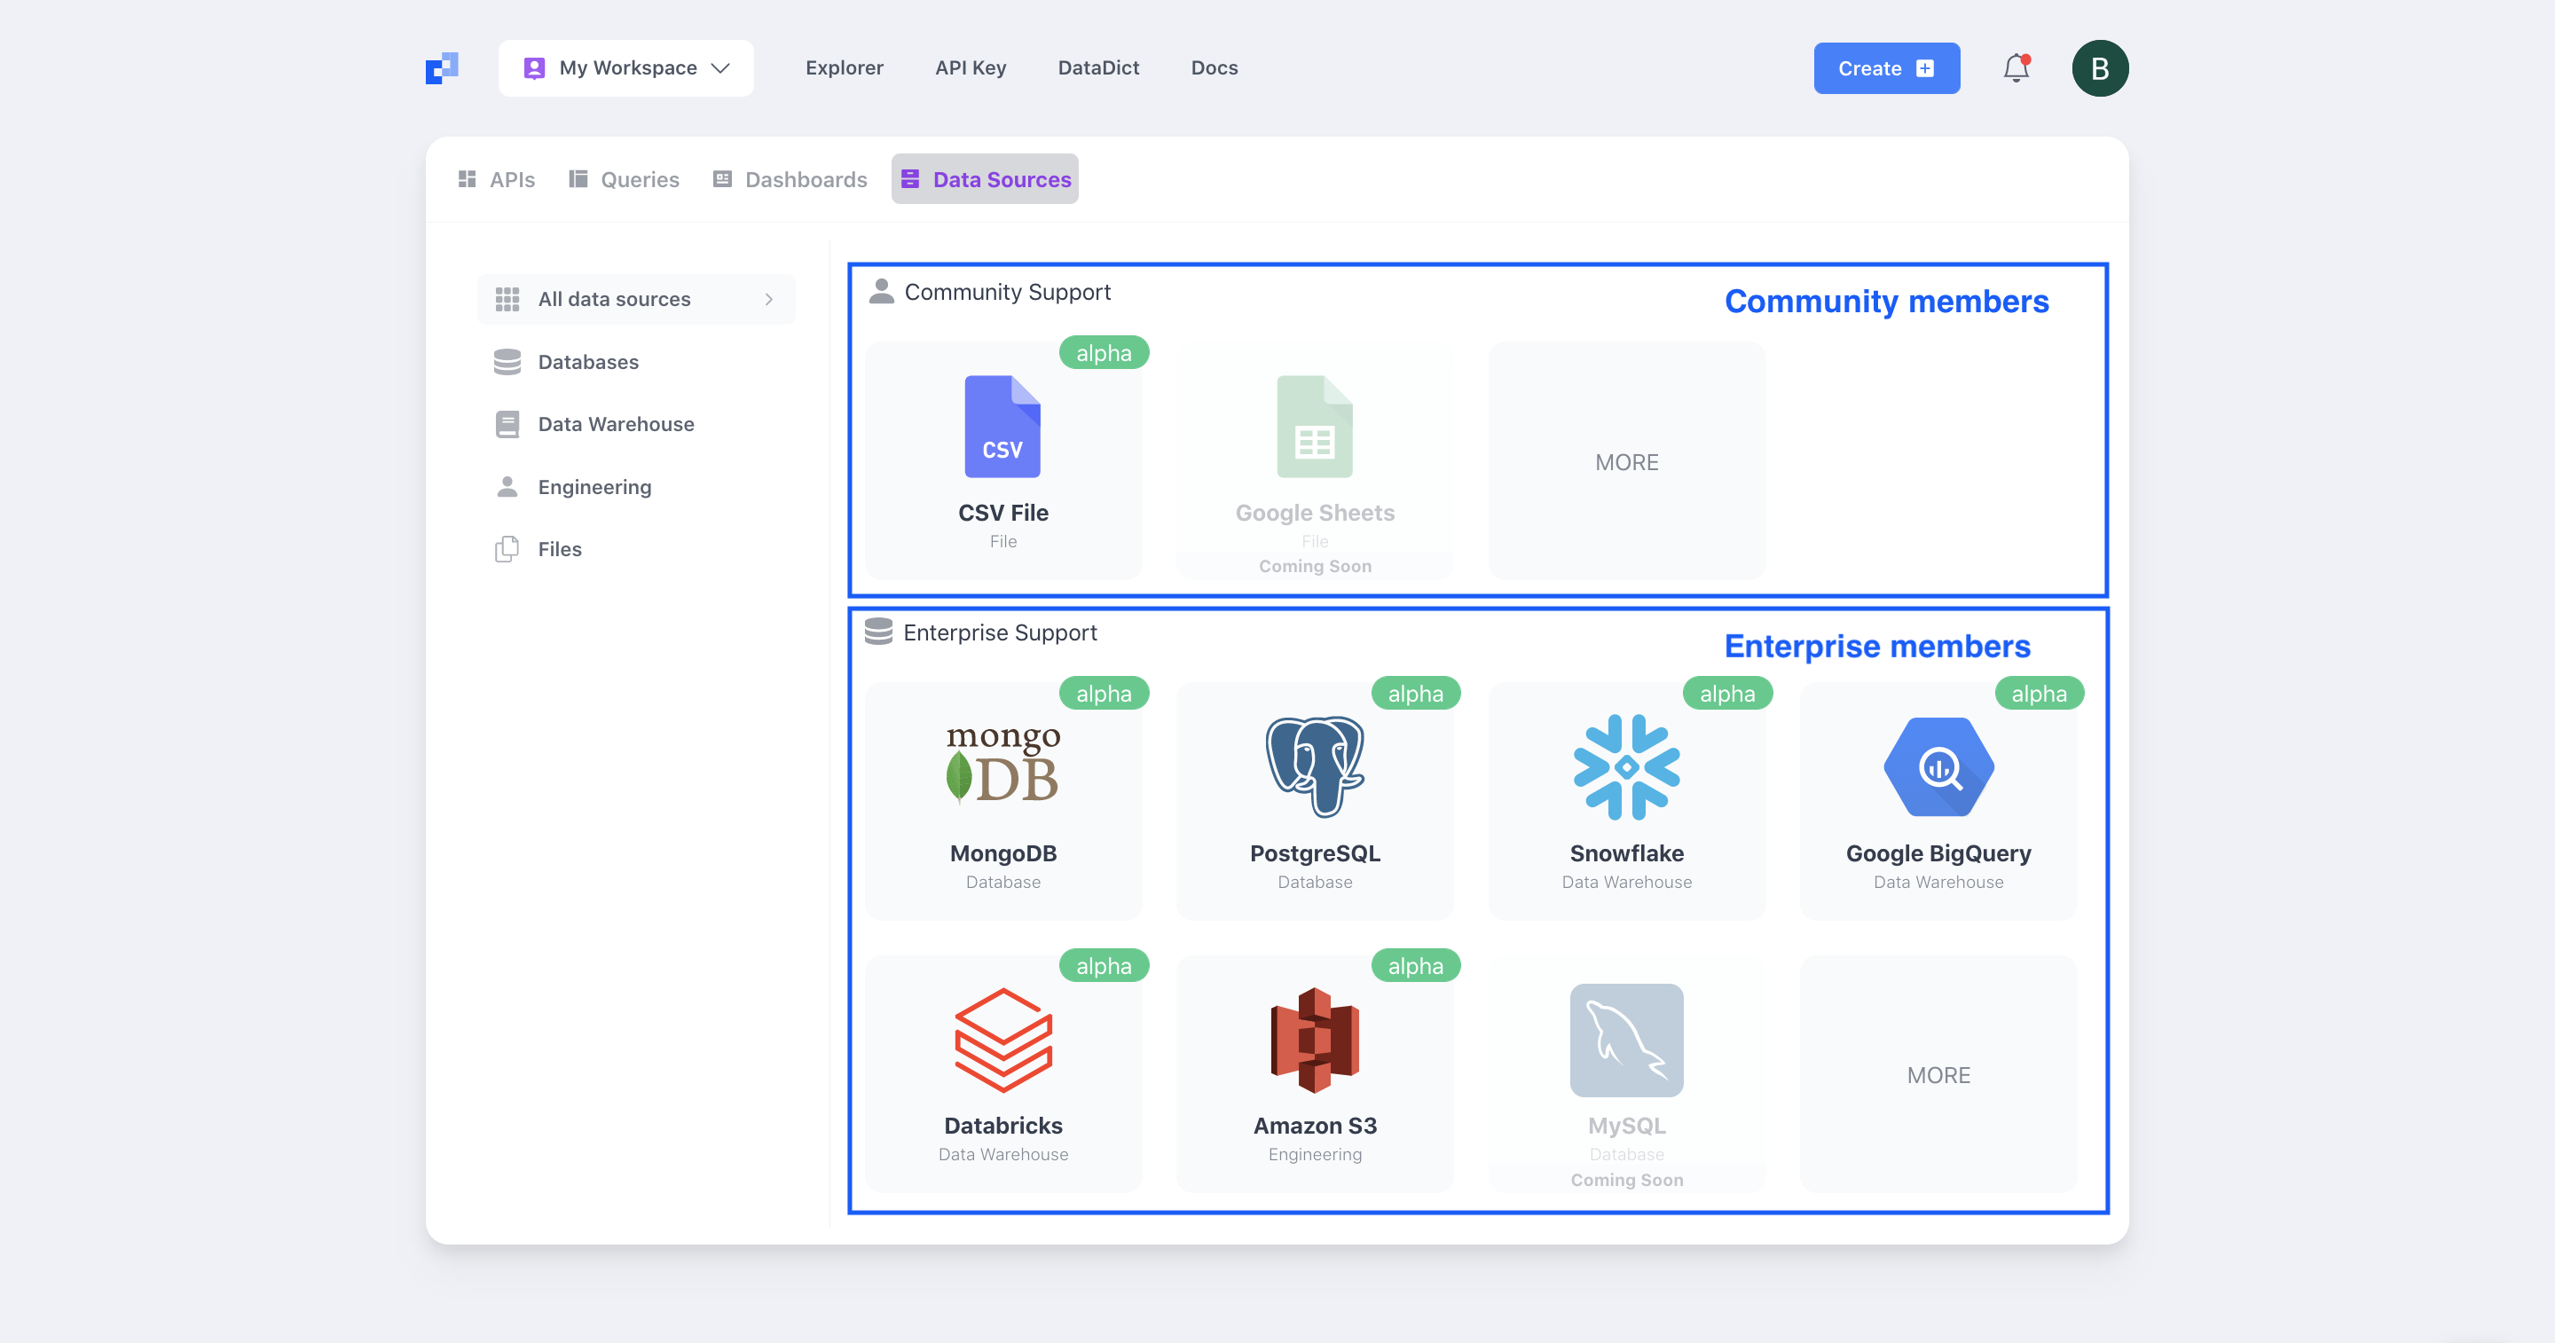
Task: Open the Docs link in header
Action: (x=1214, y=67)
